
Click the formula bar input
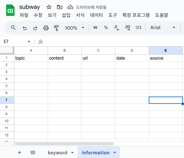tap(114, 42)
